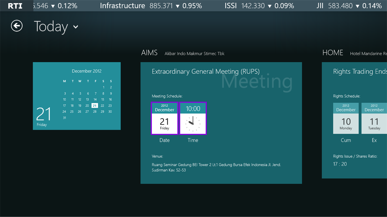Expand the Today view dropdown chevron
Viewport: 387px width, 217px height.
pyautogui.click(x=76, y=27)
